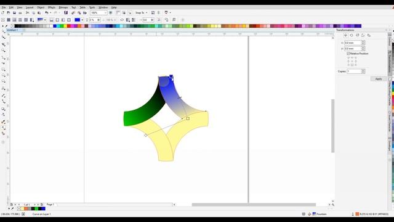Choose the Fountain Fill type button
394x222 pixels.
click(14, 20)
